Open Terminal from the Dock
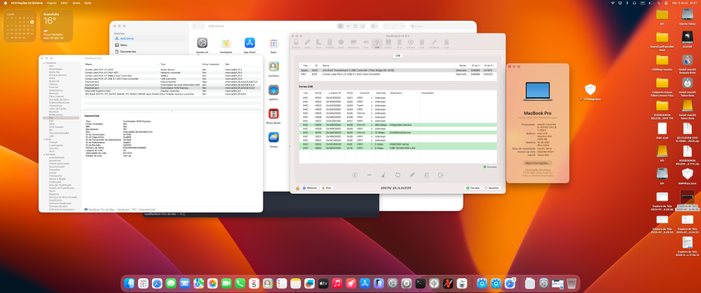The height and width of the screenshot is (293, 701). [x=420, y=283]
